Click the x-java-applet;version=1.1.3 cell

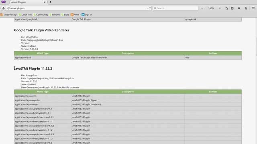[x=43, y=134]
